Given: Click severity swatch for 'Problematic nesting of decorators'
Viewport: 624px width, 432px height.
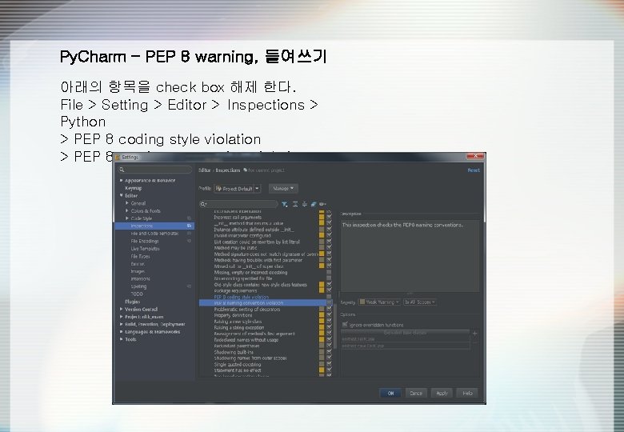Looking at the screenshot, I should tap(322, 309).
